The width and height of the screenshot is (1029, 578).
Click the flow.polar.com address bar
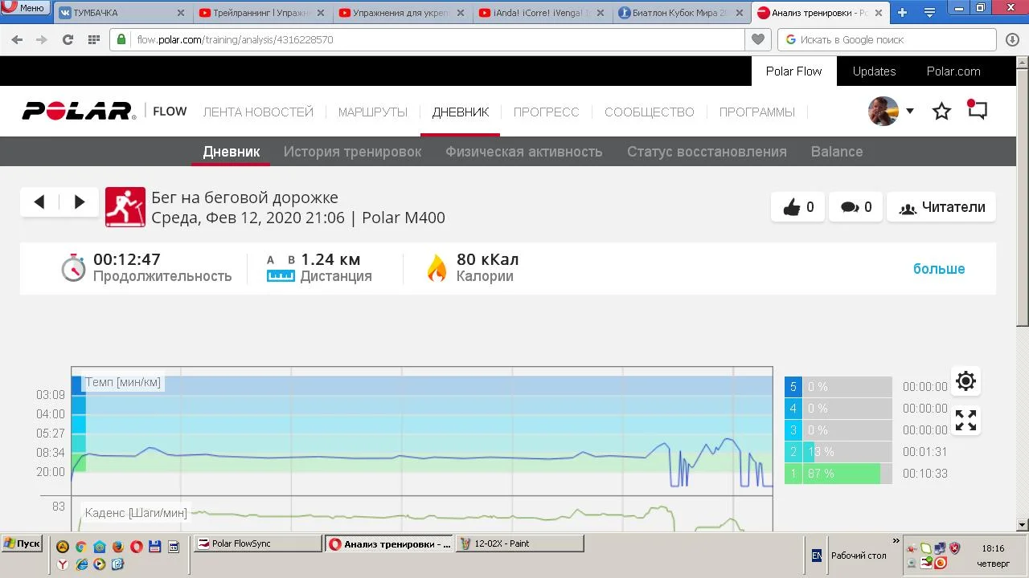(x=438, y=39)
